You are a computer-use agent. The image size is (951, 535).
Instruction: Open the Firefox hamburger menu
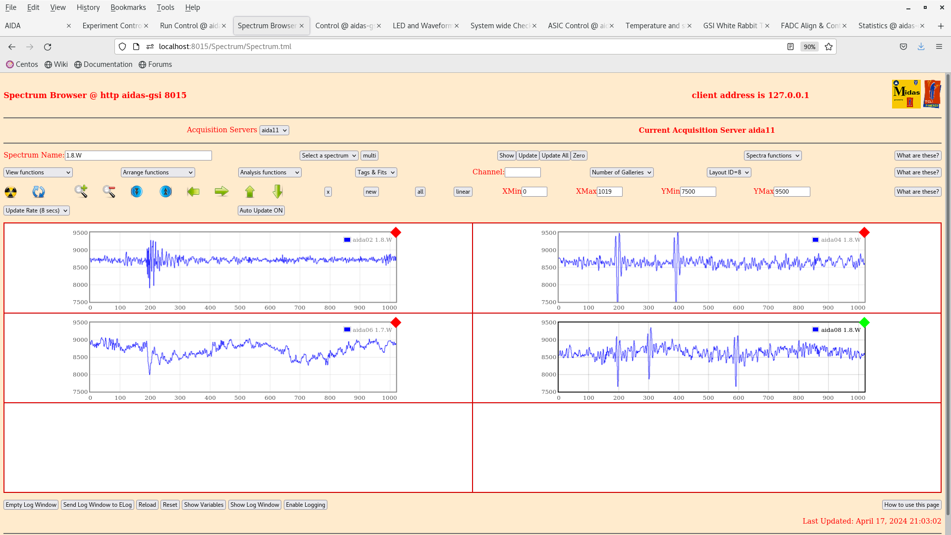[939, 47]
